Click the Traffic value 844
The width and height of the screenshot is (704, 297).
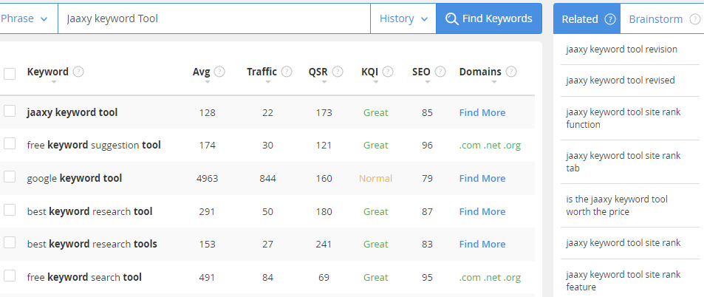(x=267, y=178)
